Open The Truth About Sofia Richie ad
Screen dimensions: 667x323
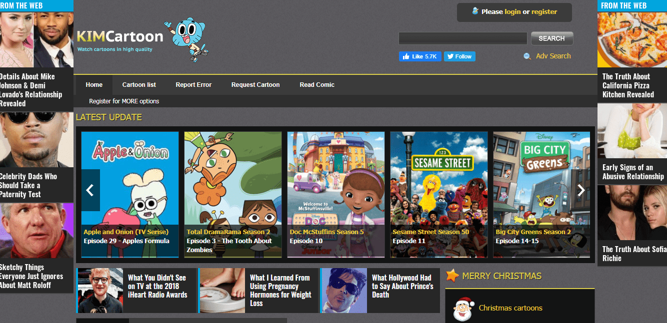pyautogui.click(x=634, y=254)
